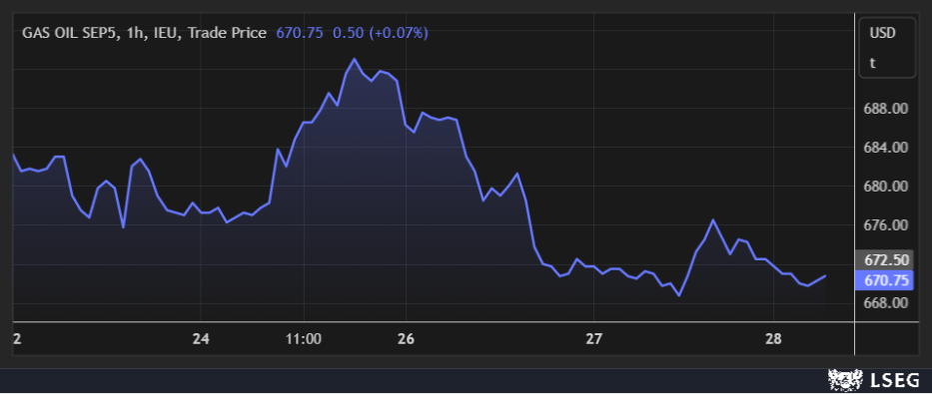Click the 672.50 gray price tag
The height and width of the screenshot is (394, 932).
884,260
